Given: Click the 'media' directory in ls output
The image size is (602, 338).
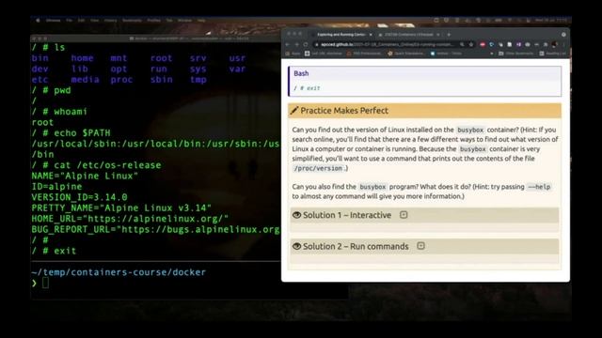Looking at the screenshot, I should point(85,79).
